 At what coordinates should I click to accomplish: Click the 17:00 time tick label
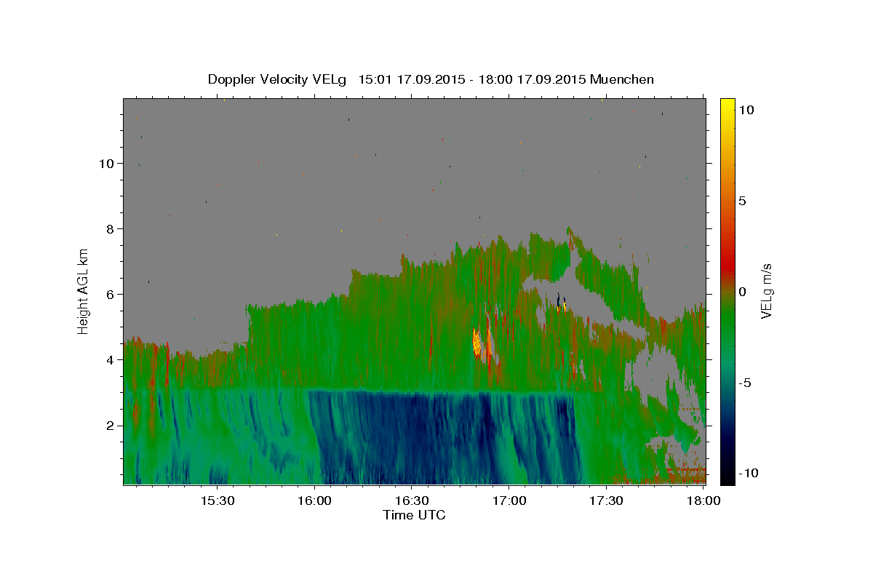509,501
